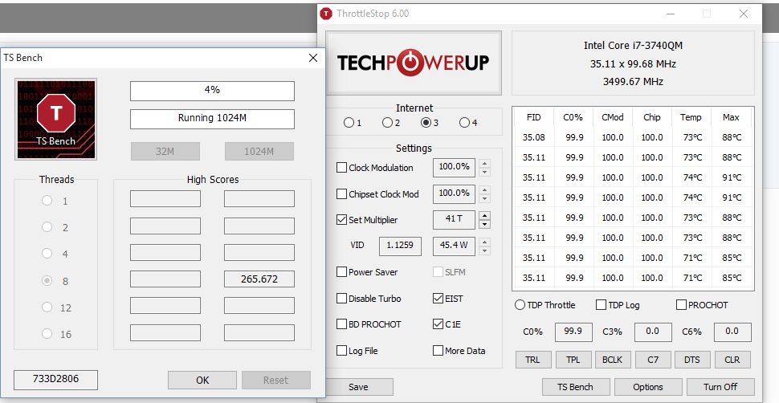Click the 733D2806 checksum field
The height and width of the screenshot is (403, 779).
(x=55, y=379)
